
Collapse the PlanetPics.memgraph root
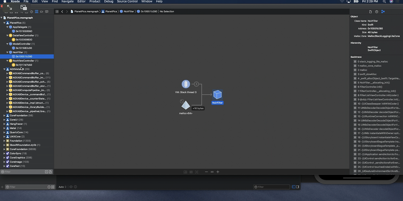tap(2, 18)
